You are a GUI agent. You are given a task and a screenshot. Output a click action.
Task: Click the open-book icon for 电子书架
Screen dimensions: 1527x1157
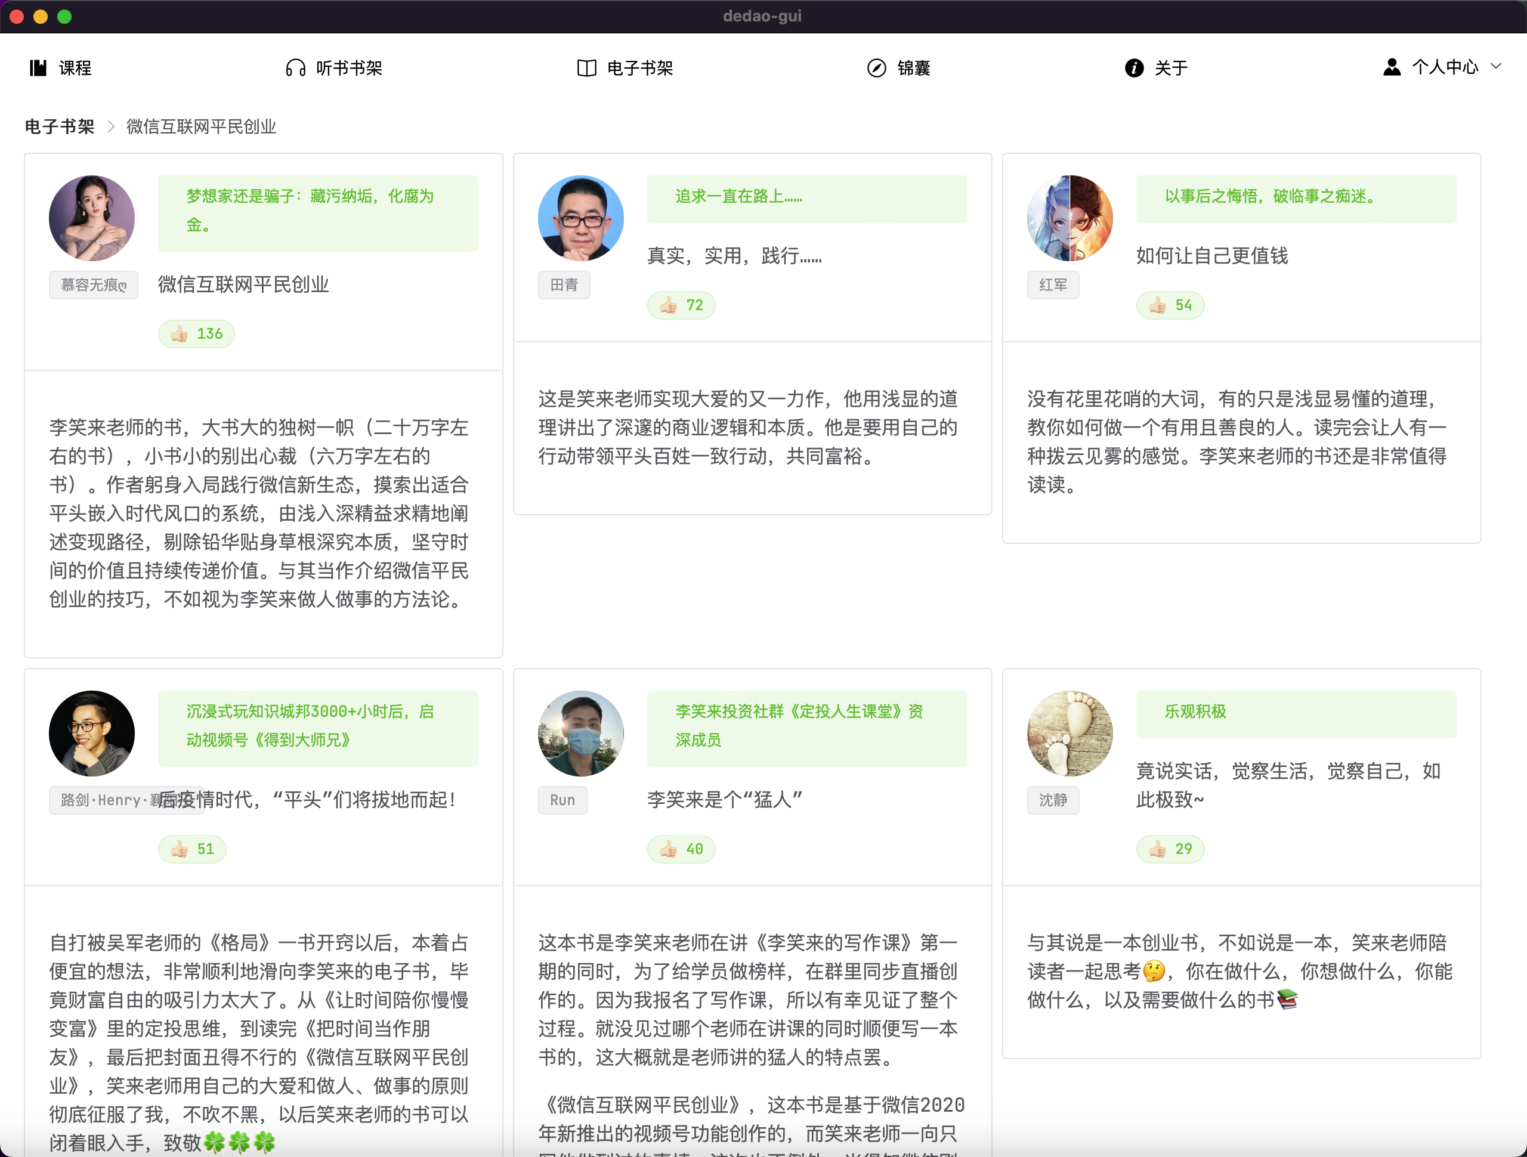[586, 67]
